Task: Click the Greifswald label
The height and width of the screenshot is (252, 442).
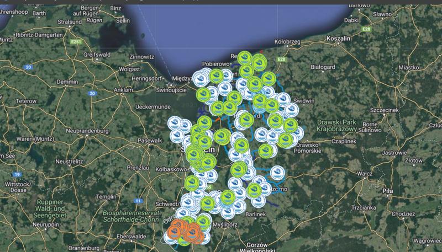Action: click(x=97, y=55)
